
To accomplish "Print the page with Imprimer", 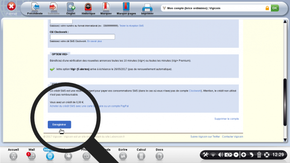I will (147, 8).
